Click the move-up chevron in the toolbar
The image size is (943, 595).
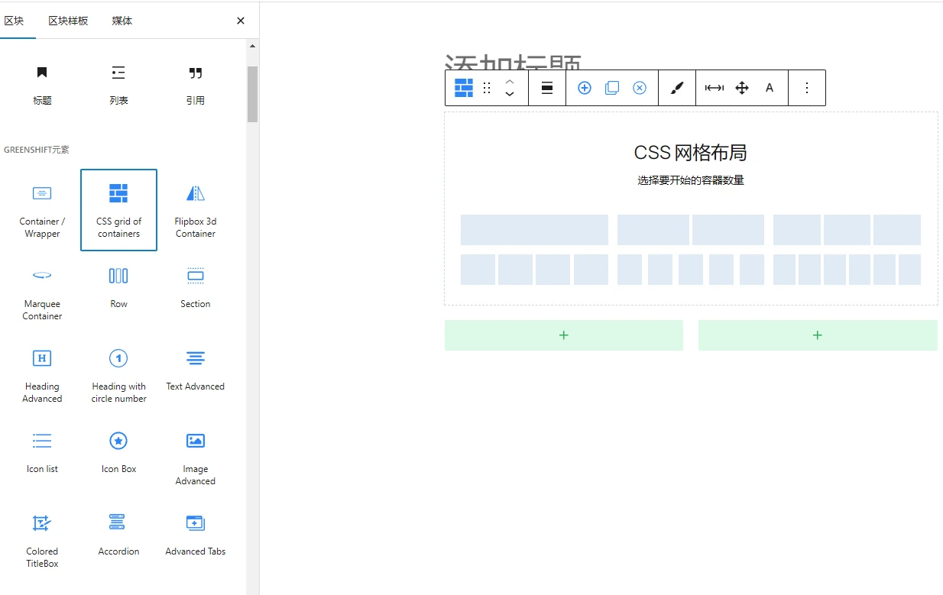510,82
